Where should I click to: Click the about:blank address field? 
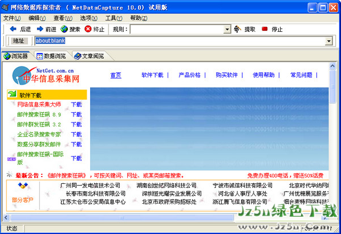coord(180,41)
